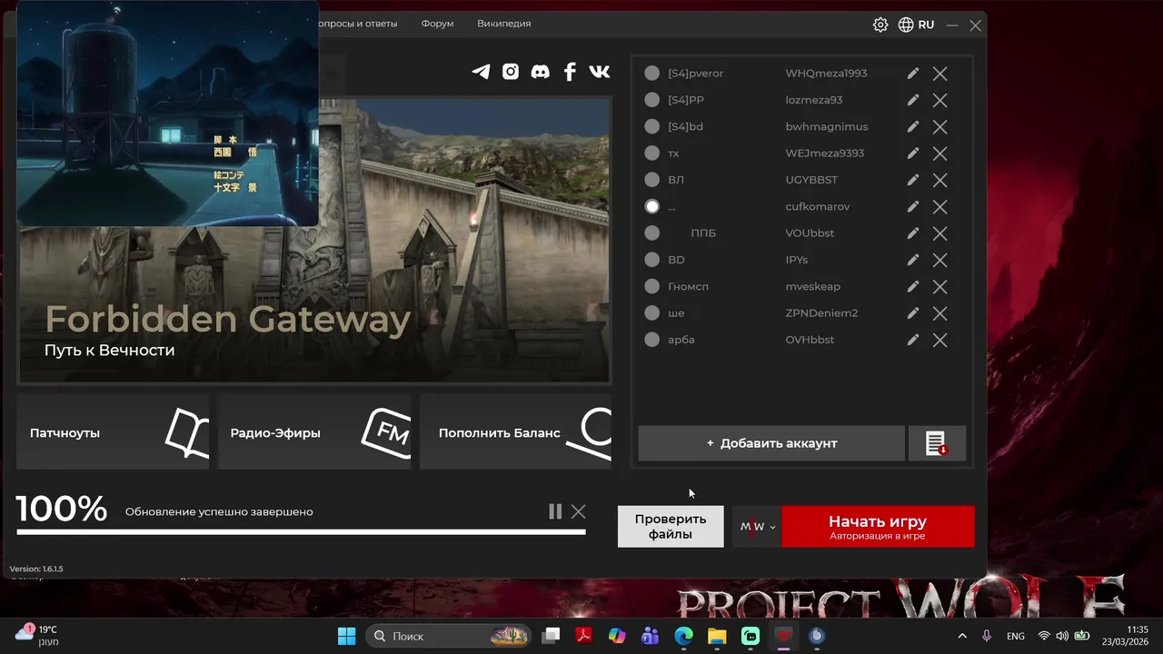The height and width of the screenshot is (654, 1163).
Task: Expand the MW window-mode dropdown
Action: coord(757,527)
